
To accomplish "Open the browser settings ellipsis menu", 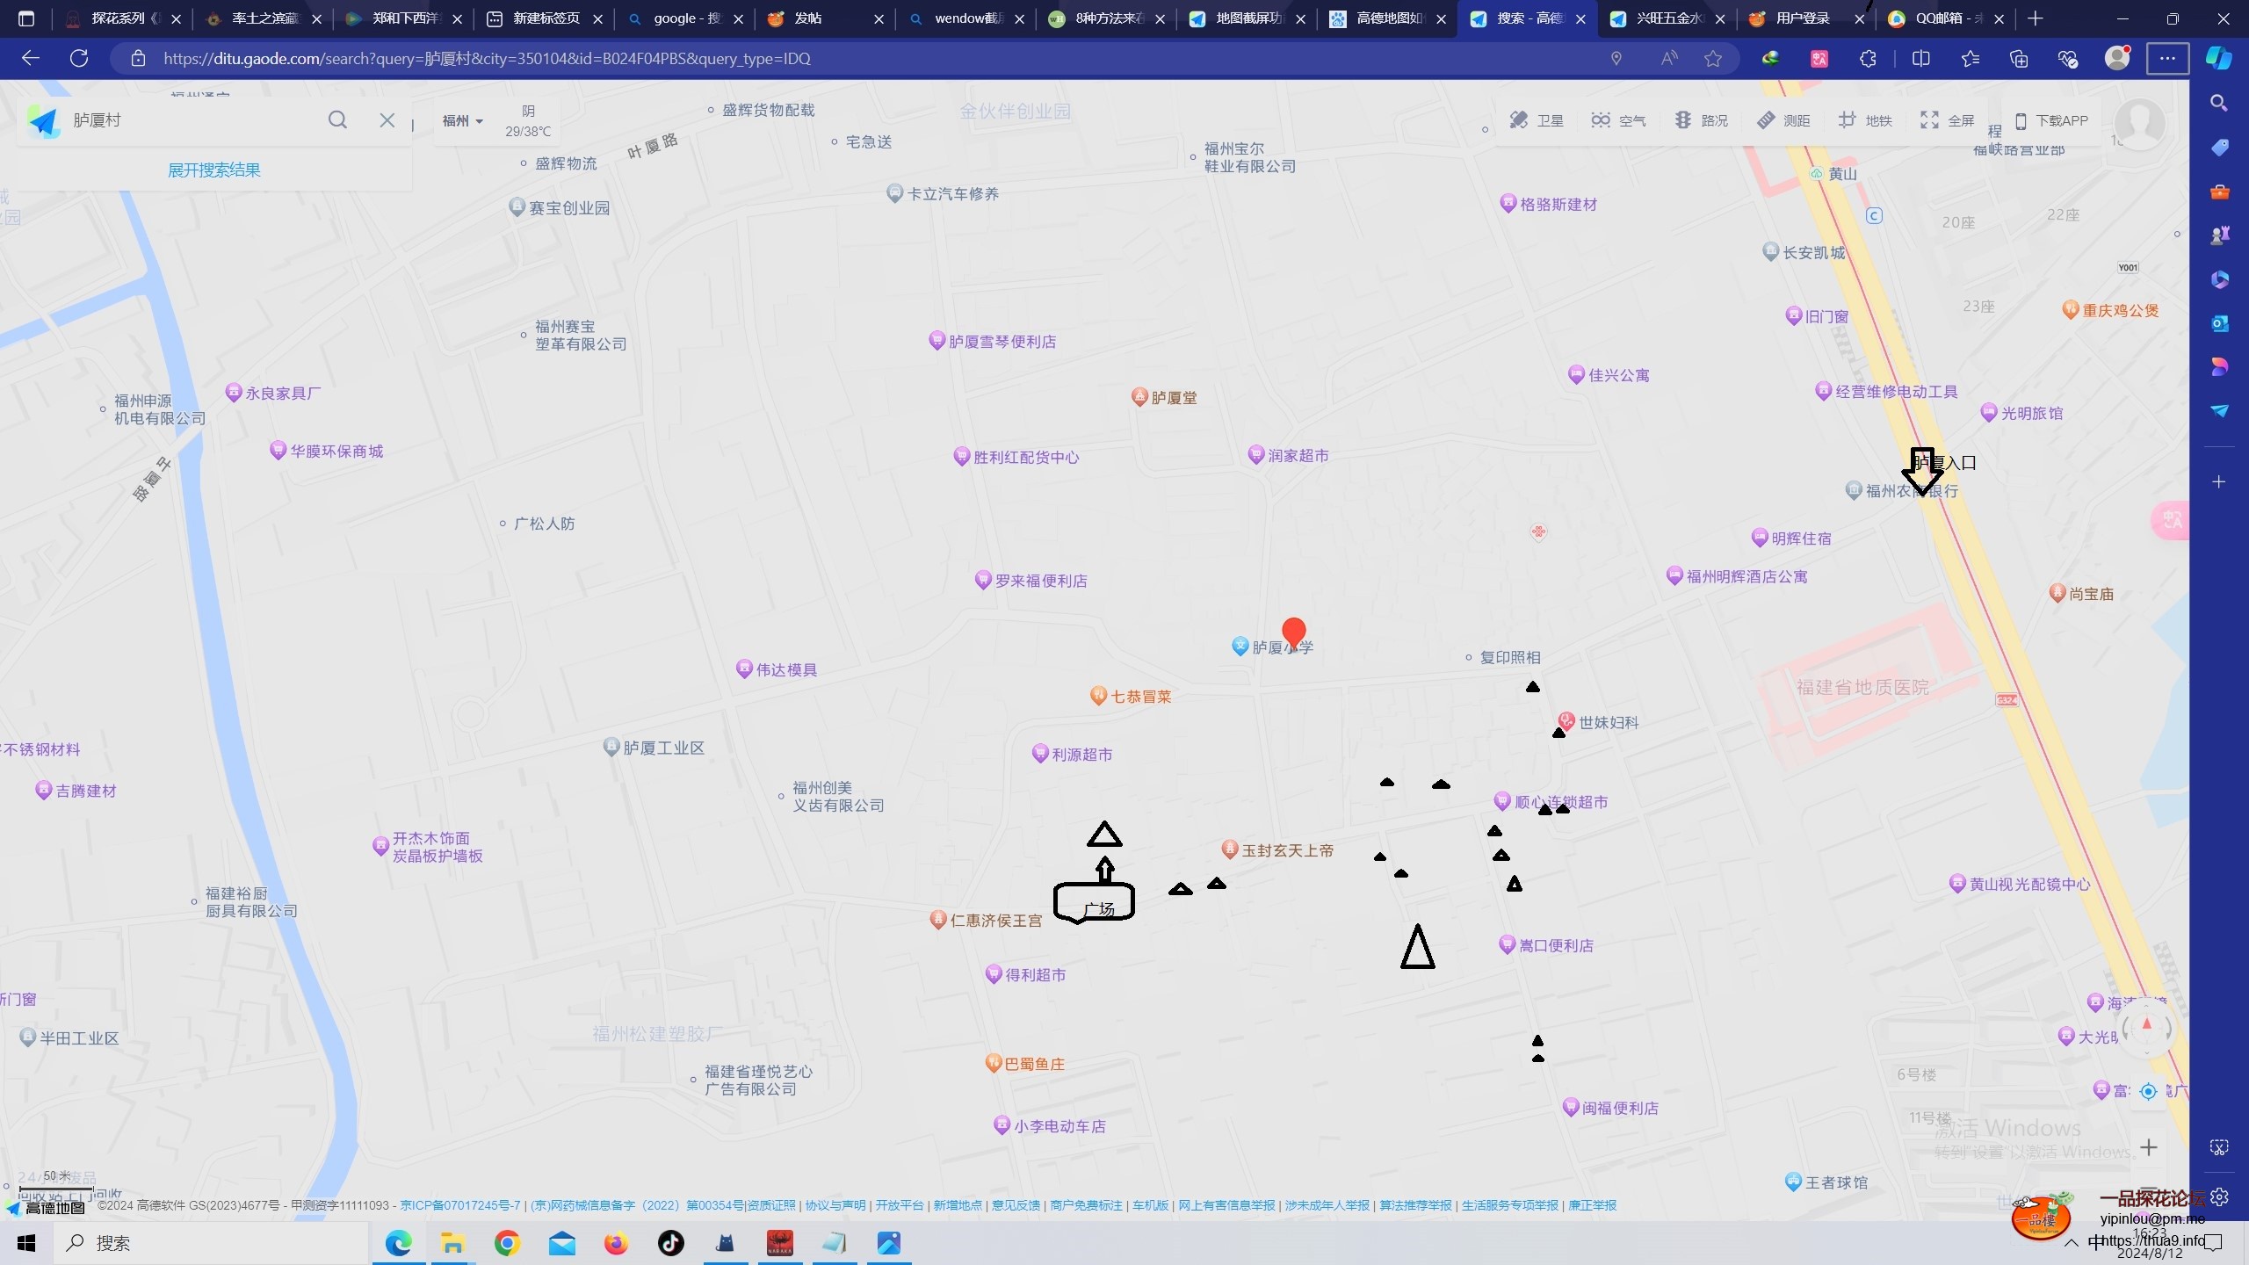I will [2166, 59].
